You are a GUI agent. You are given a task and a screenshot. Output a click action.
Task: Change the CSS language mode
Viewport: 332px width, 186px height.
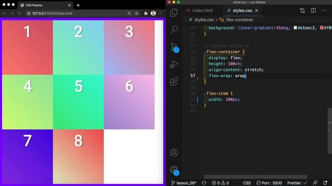coord(247,183)
